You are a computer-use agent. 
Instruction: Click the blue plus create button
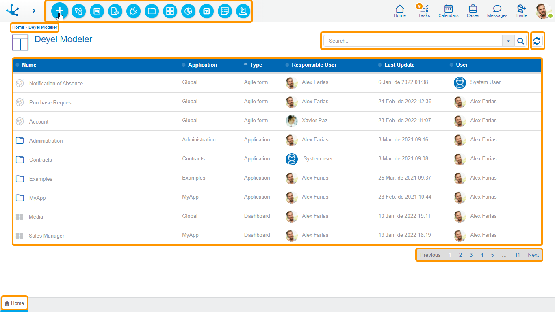tap(60, 11)
